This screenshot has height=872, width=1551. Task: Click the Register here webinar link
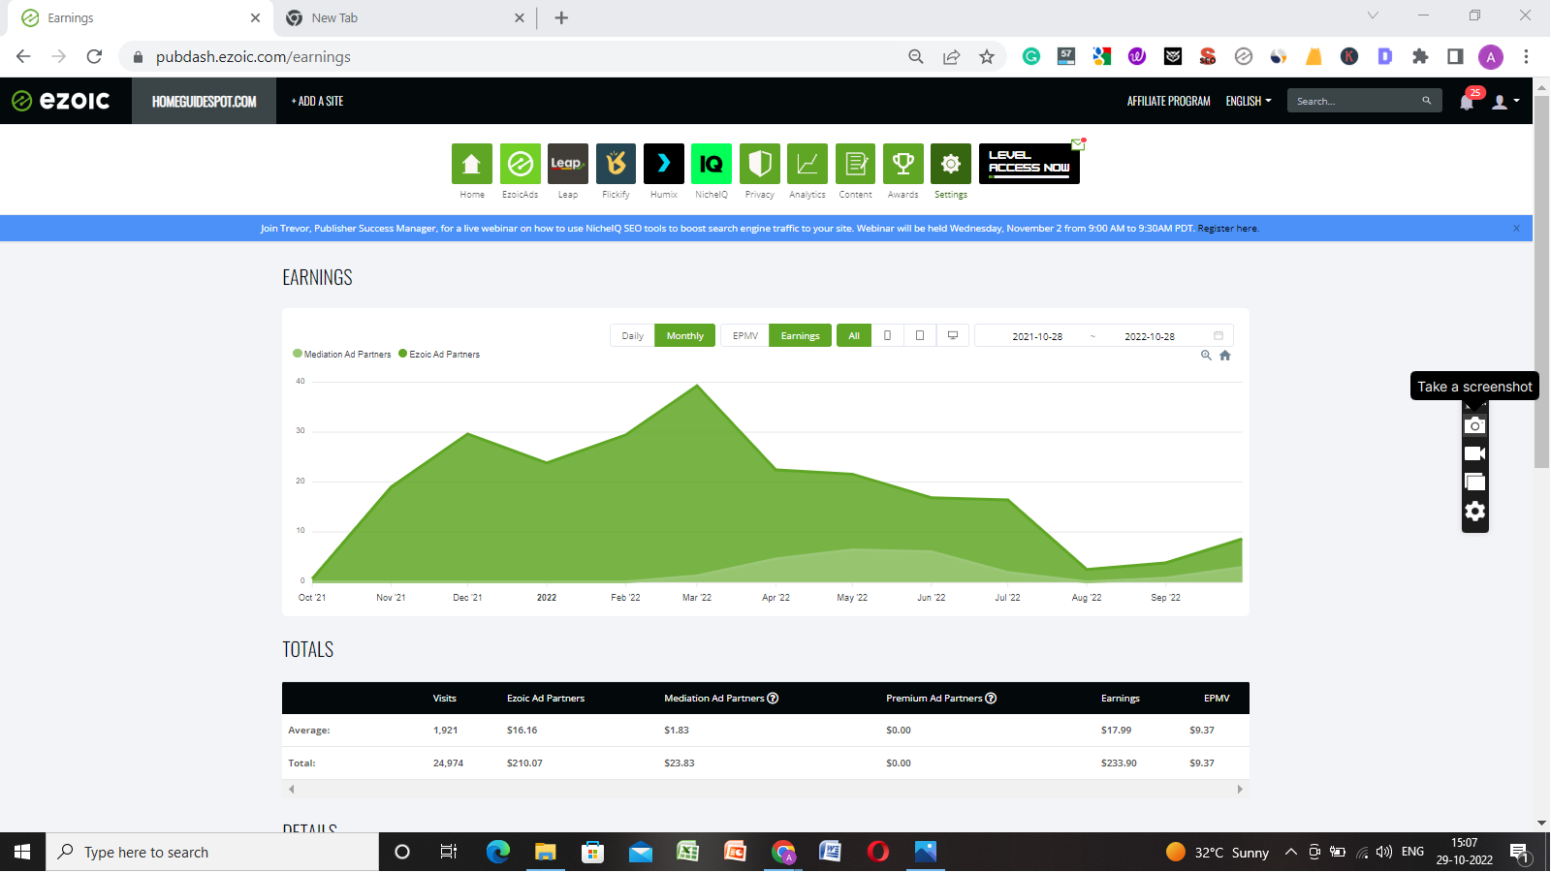tap(1227, 229)
